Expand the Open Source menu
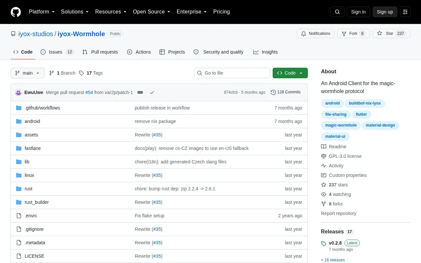Screen dimensions: 421x263 [x=151, y=12]
